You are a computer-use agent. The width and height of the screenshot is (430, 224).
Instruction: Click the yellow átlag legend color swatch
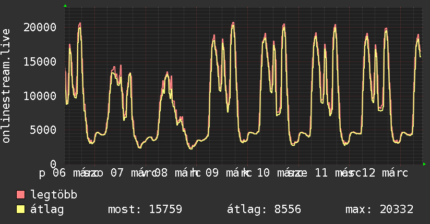(x=21, y=209)
